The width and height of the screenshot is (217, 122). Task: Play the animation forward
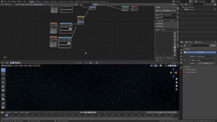pos(91,113)
